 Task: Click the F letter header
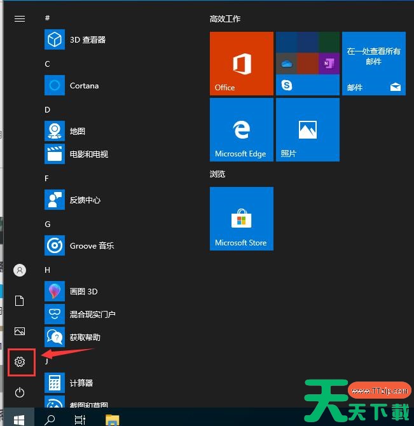[x=46, y=178]
